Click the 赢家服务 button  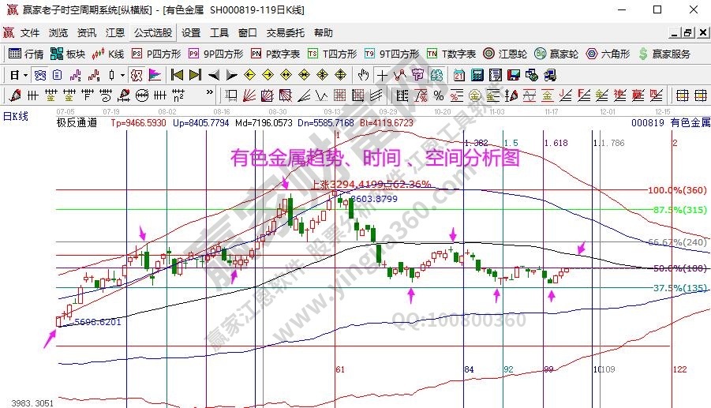coord(666,54)
